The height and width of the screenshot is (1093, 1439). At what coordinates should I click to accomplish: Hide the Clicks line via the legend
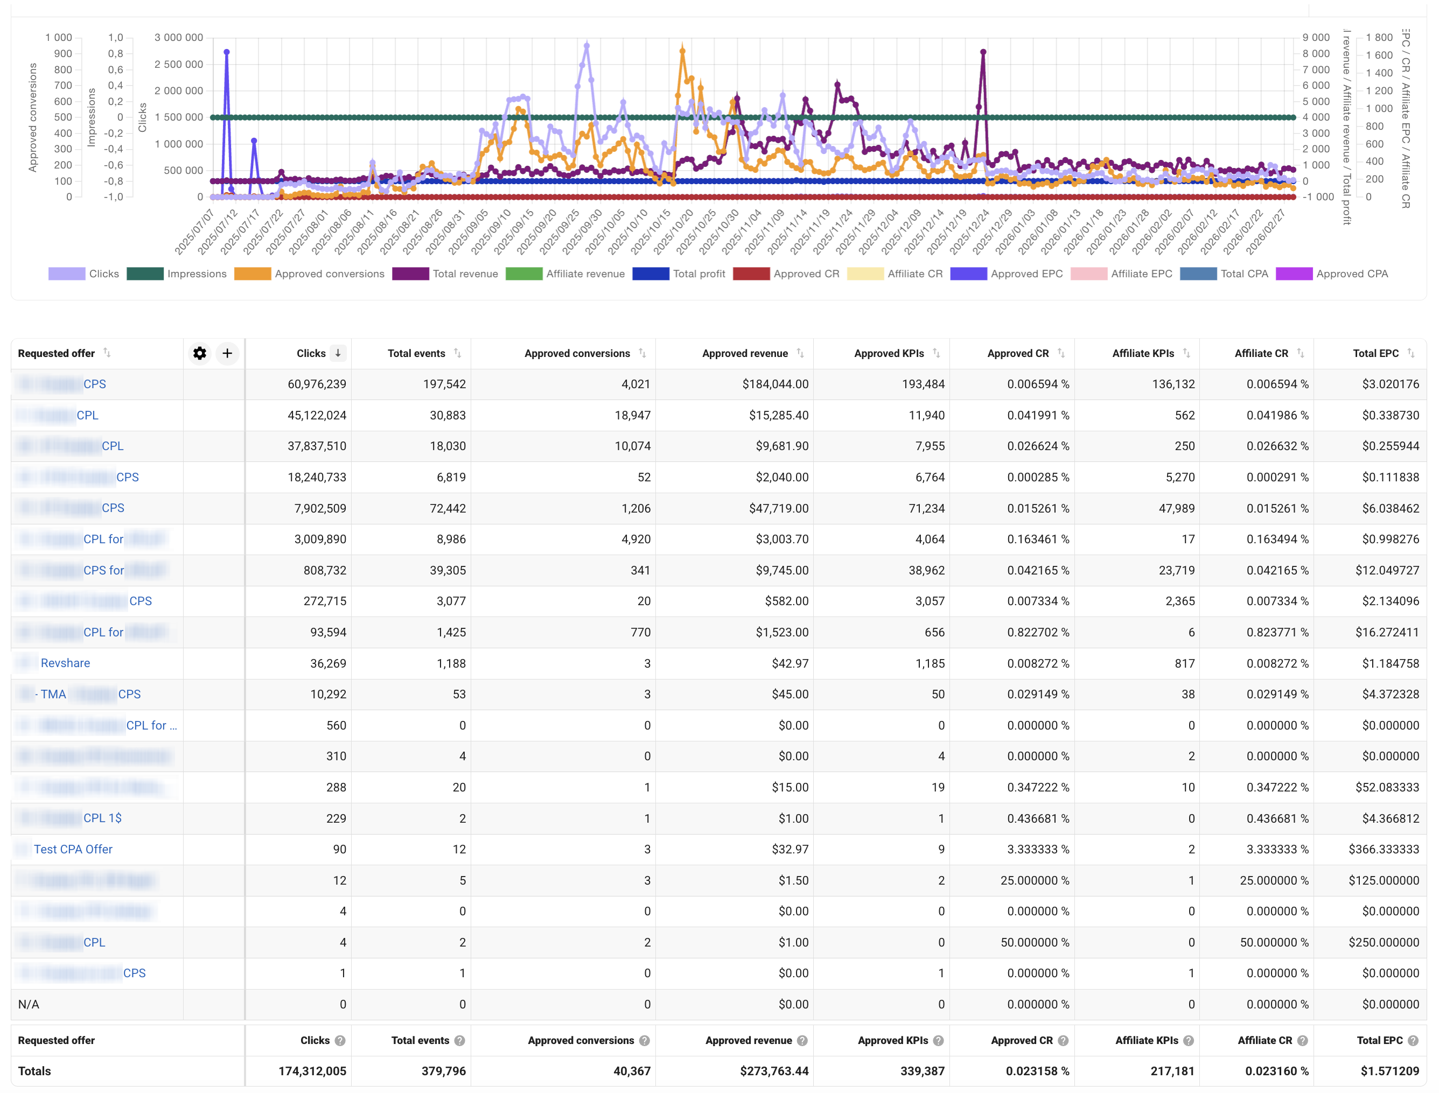(105, 274)
